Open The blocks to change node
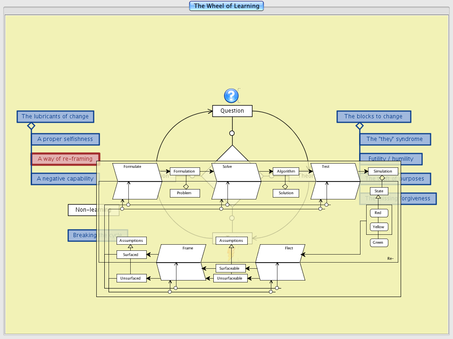The image size is (453, 339). [x=373, y=116]
